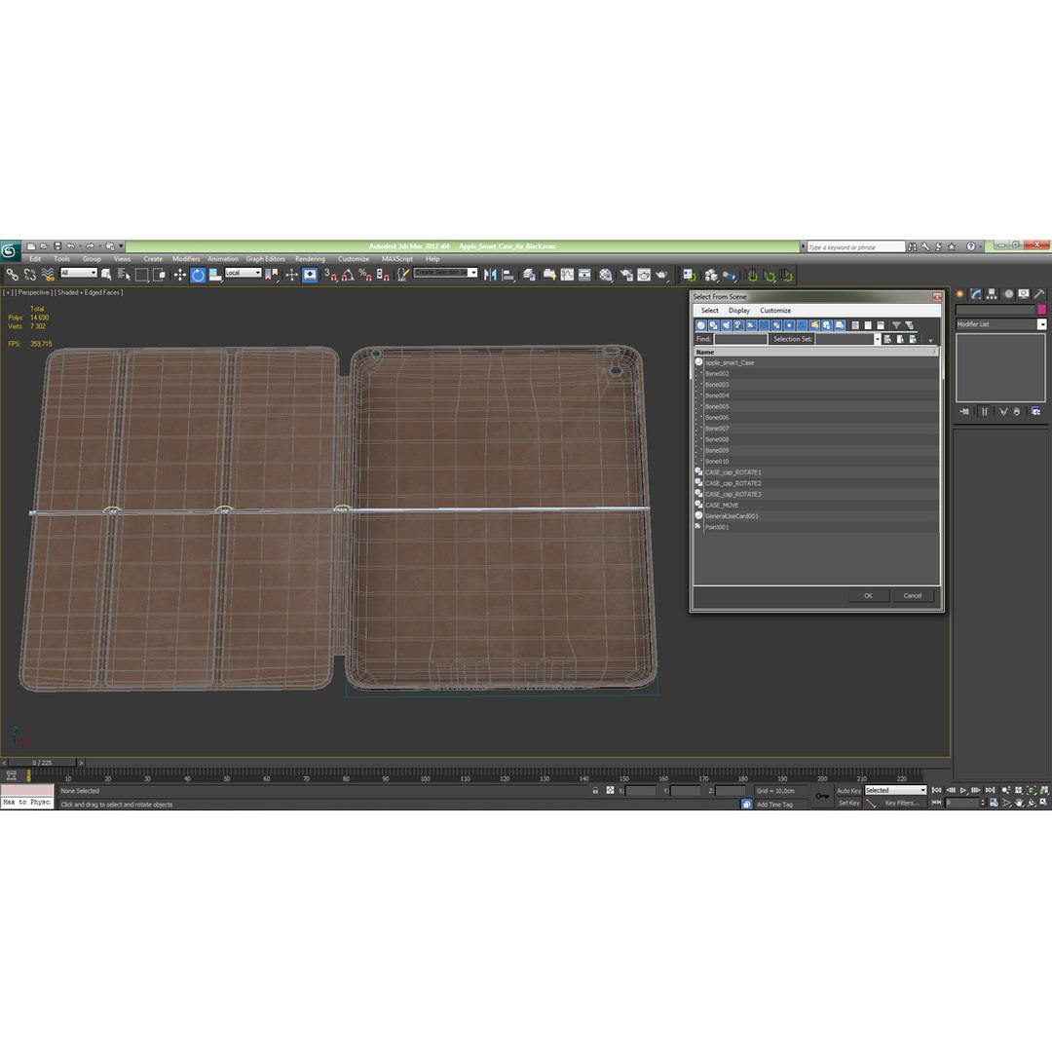1052x1052 pixels.
Task: Click the magenta object color swatch
Action: [x=1041, y=310]
